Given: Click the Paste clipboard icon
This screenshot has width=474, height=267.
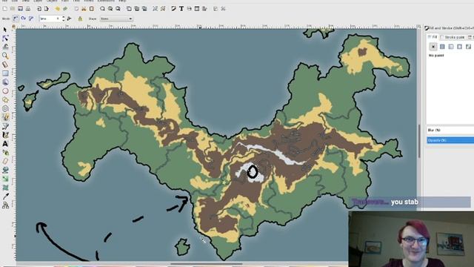Looking at the screenshot, I should click(x=91, y=9).
